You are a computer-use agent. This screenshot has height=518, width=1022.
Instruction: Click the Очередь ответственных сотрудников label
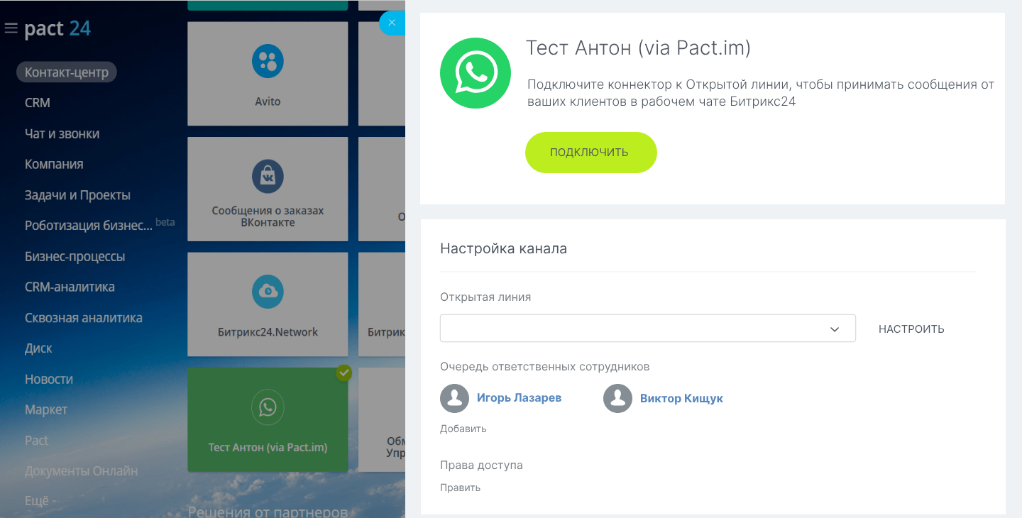pos(545,367)
